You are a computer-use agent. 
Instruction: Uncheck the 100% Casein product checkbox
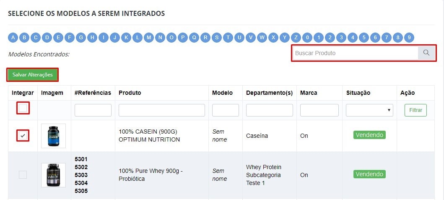point(23,136)
